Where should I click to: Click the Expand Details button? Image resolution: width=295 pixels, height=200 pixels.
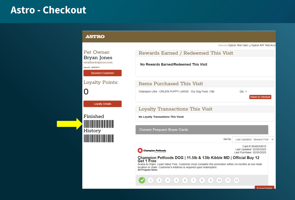264,187
